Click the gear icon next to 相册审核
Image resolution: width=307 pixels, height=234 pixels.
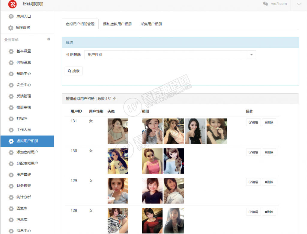point(11,107)
